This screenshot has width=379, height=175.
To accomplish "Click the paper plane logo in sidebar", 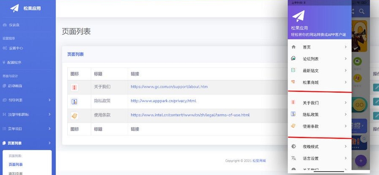I will click(x=14, y=8).
